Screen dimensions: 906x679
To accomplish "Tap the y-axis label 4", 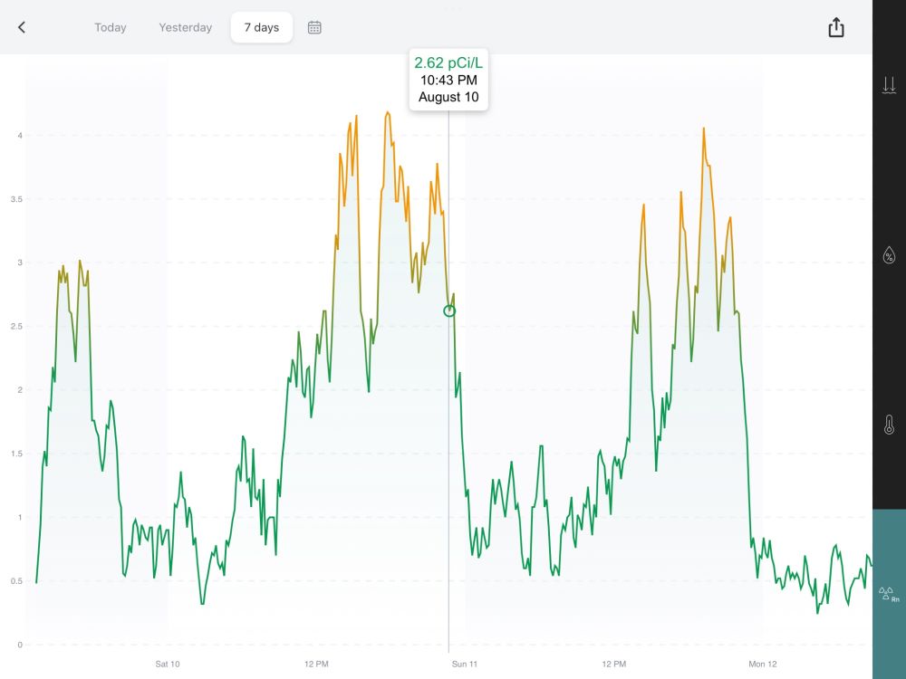I will [20, 136].
